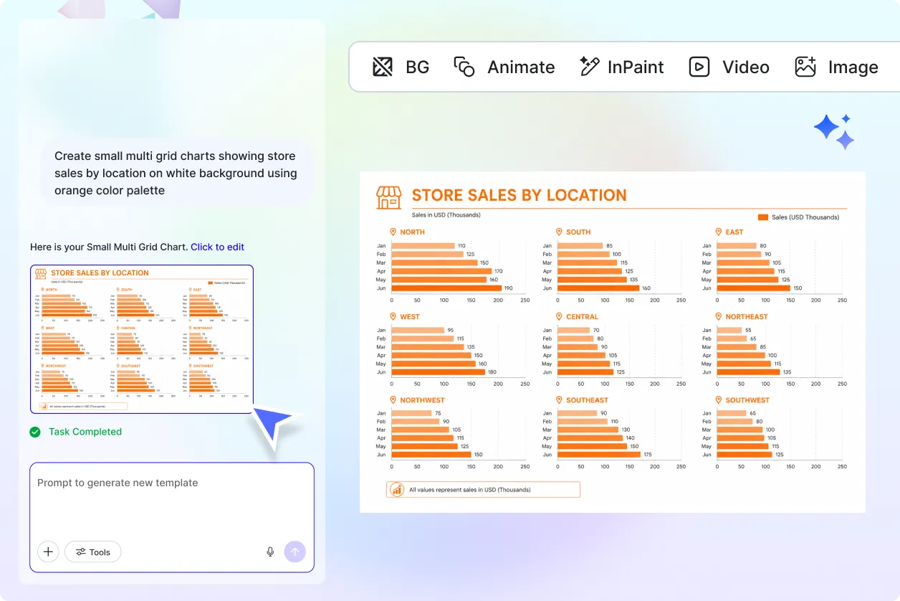Click 'Here is your Small Multi Grid Chart' text
The height and width of the screenshot is (601, 900).
click(x=109, y=247)
